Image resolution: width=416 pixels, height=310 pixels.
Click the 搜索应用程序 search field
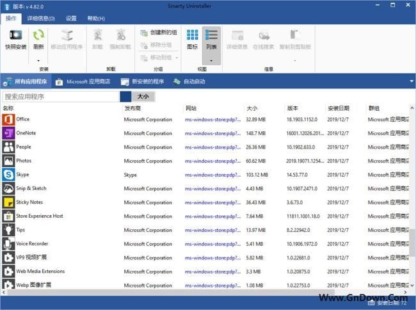[61, 97]
